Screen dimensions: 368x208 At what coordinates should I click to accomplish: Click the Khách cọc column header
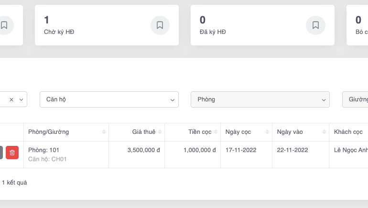point(349,132)
